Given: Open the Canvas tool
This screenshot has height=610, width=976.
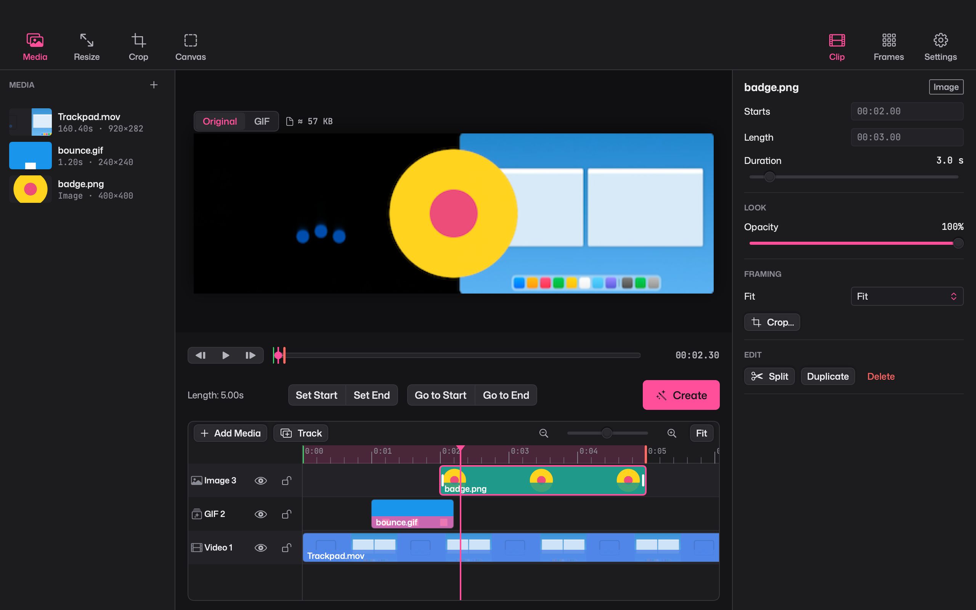Looking at the screenshot, I should 190,47.
